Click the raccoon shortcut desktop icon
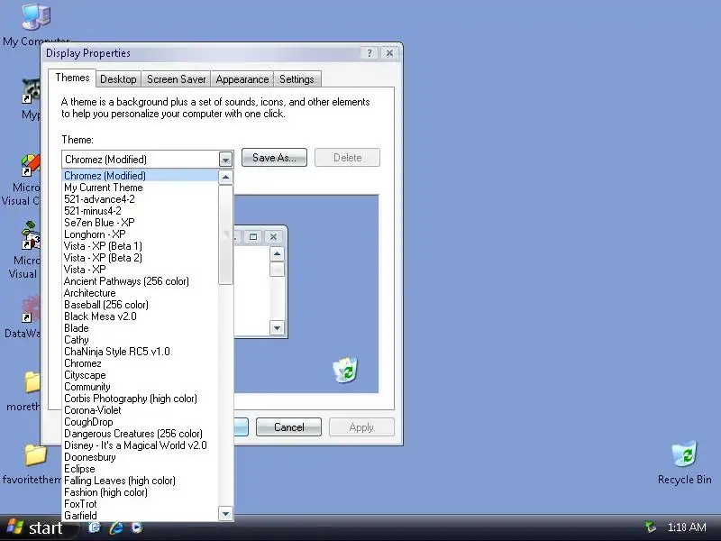Viewport: 721px width, 541px height. pos(31,91)
